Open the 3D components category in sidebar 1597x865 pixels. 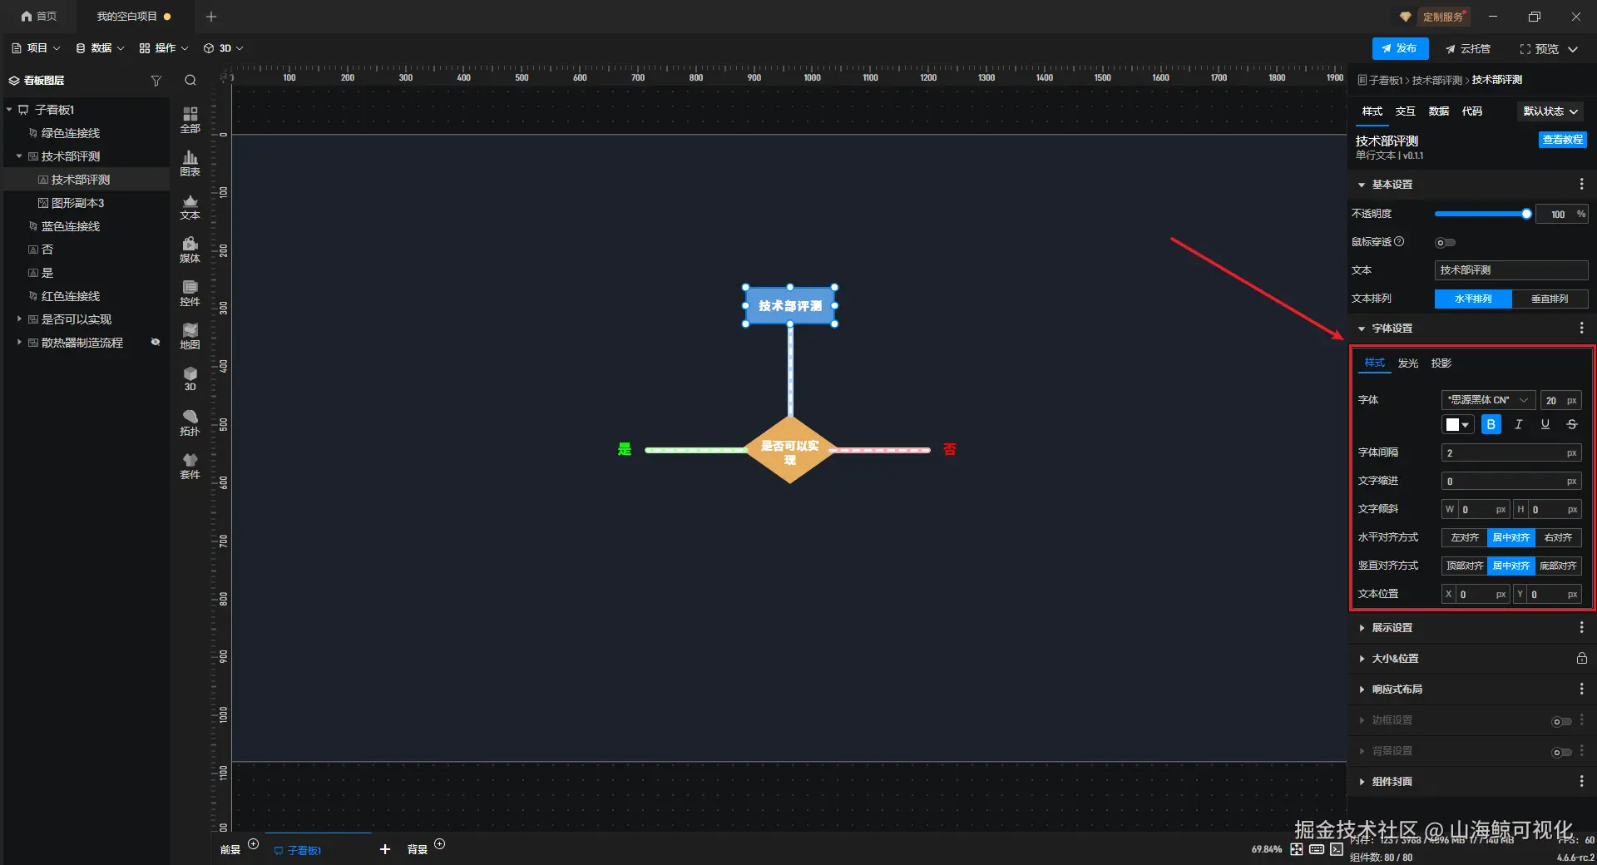click(190, 379)
